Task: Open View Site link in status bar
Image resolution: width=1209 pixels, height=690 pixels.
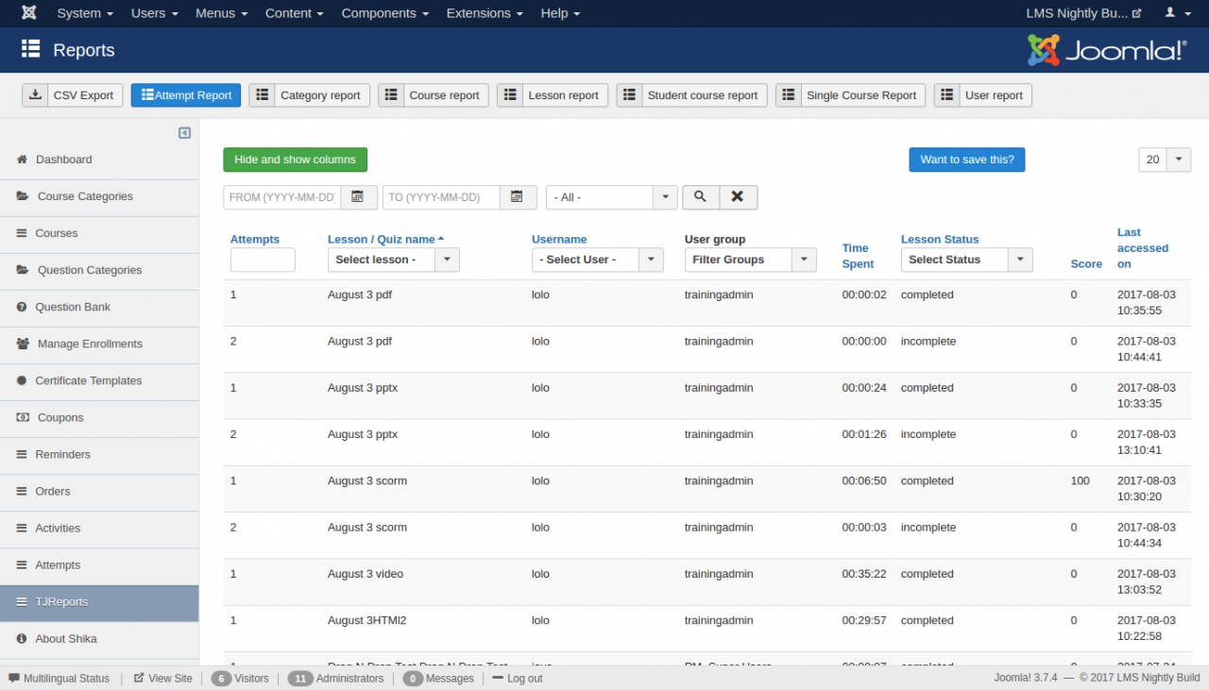Action: point(162,679)
